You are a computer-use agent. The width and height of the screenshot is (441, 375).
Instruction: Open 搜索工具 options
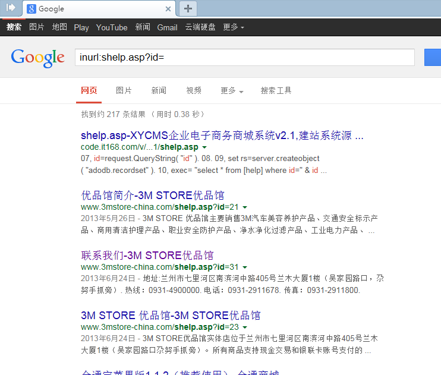276,90
